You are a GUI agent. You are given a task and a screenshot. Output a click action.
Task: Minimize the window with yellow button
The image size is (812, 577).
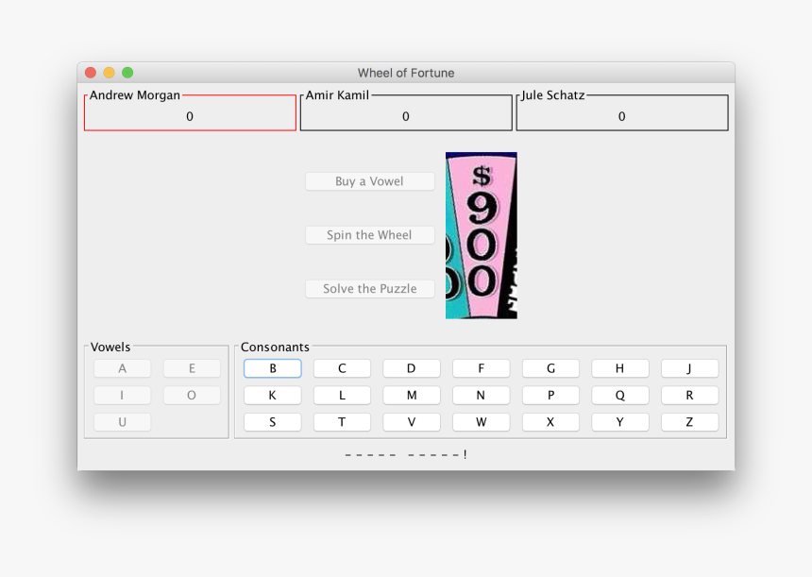click(109, 73)
